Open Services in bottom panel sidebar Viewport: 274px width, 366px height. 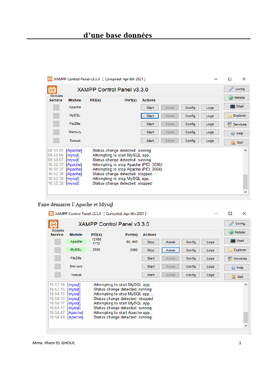tap(237, 259)
